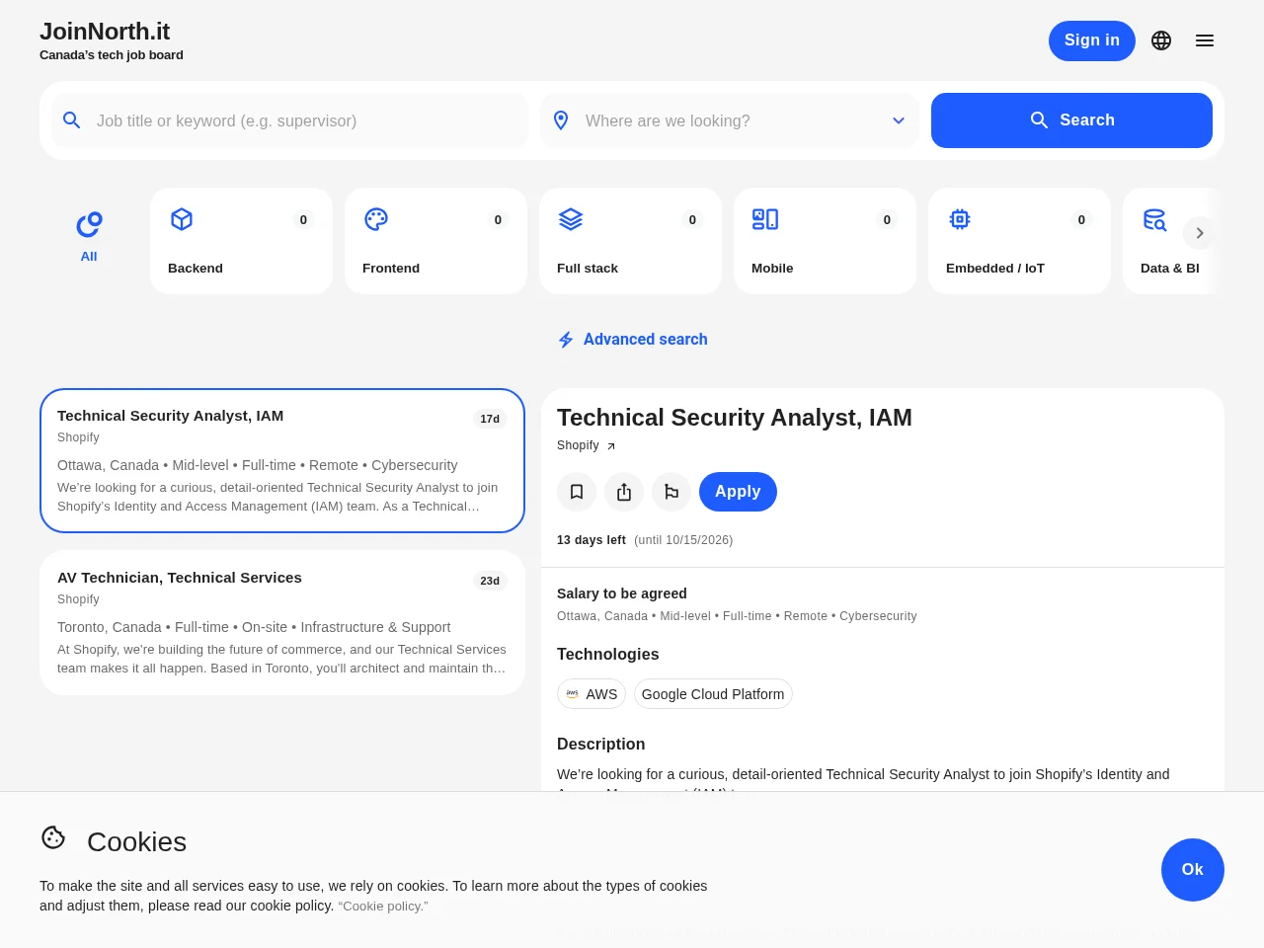Click the Mobile devices icon
Image resolution: width=1264 pixels, height=948 pixels.
pyautogui.click(x=765, y=219)
